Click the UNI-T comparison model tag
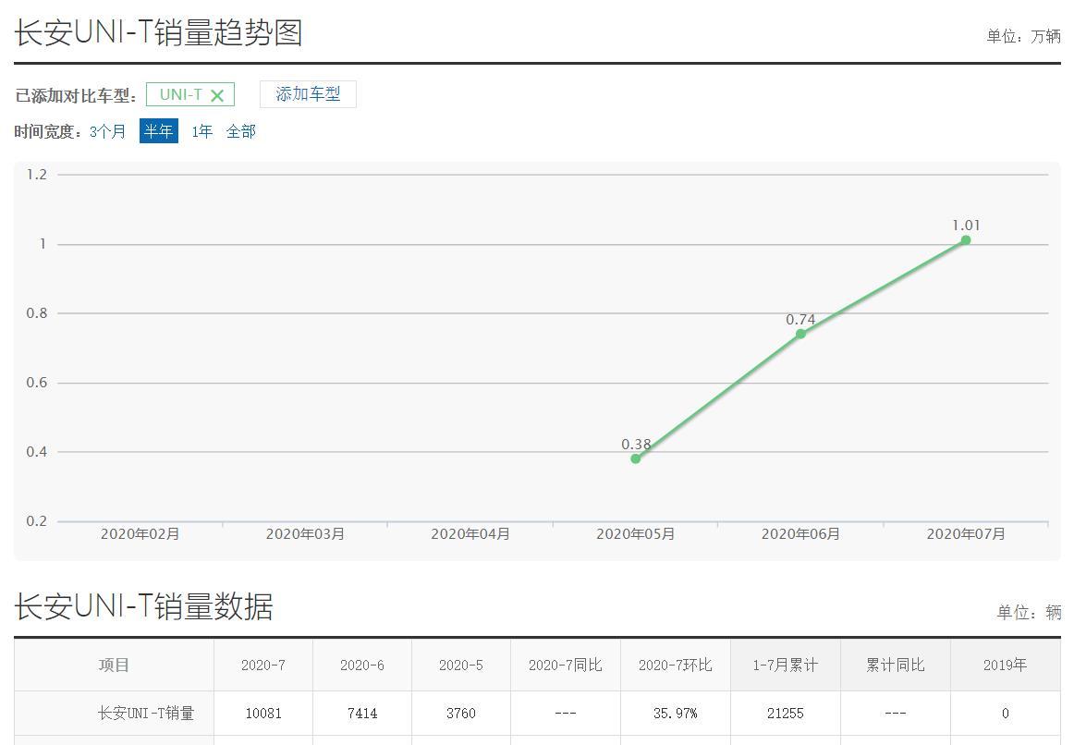This screenshot has height=745, width=1074. [190, 94]
